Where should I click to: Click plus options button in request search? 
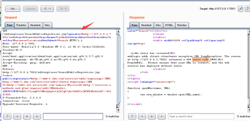click(x=27, y=116)
